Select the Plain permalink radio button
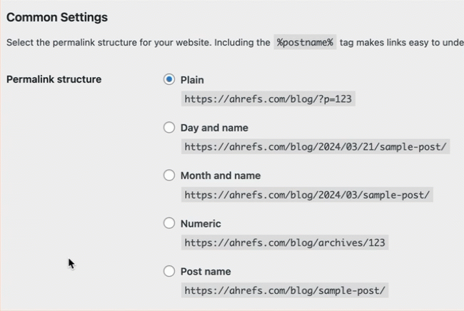The width and height of the screenshot is (464, 311). (x=169, y=80)
